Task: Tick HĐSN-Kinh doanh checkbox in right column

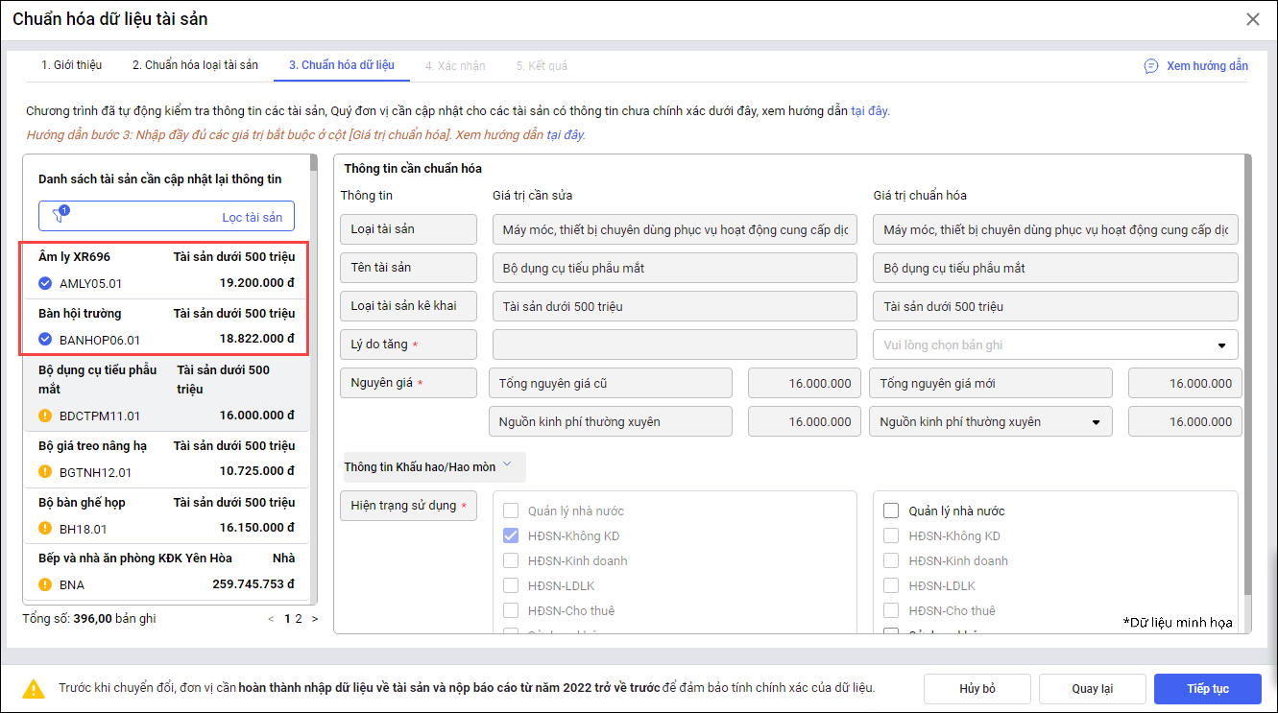Action: coord(891,560)
